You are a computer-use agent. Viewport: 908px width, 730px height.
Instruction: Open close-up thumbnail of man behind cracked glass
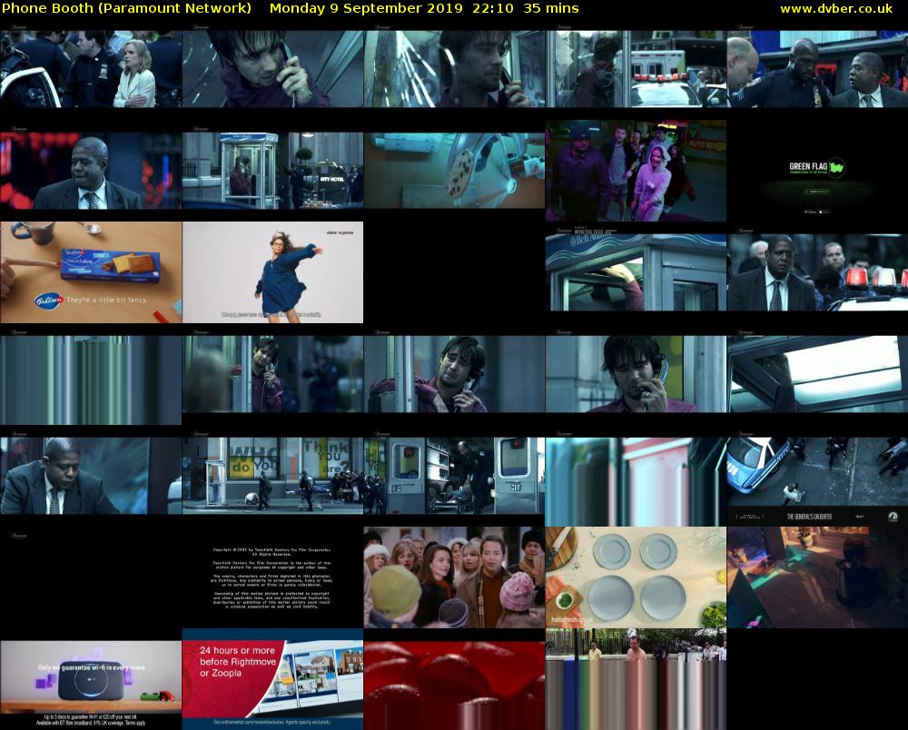tap(272, 70)
